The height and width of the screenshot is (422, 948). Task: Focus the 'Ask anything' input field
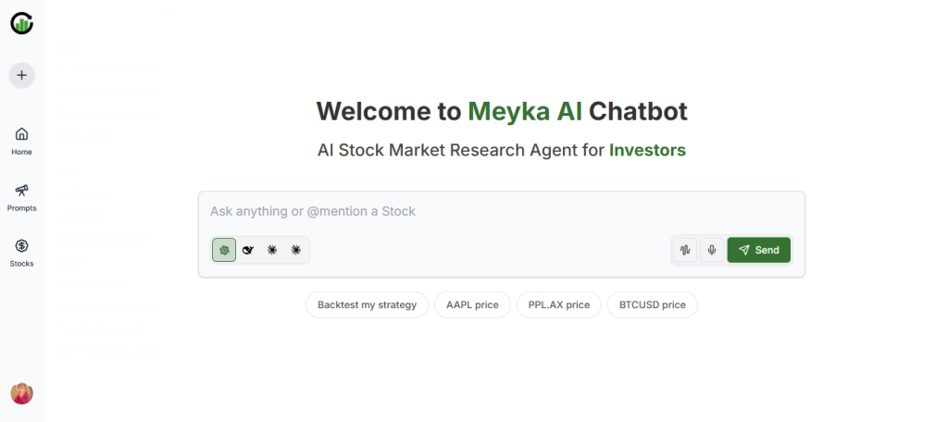(500, 211)
